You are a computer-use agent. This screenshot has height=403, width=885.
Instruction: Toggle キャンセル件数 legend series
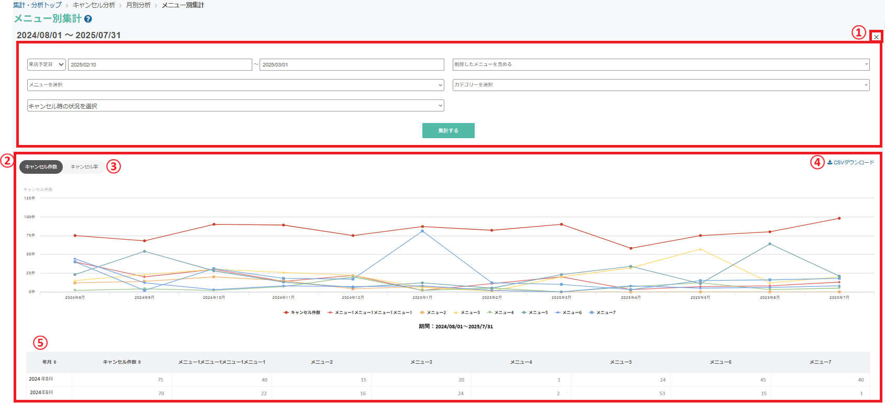pos(302,312)
